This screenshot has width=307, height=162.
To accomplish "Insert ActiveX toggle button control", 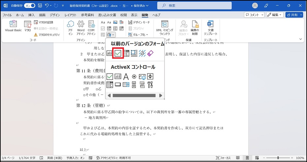I will [x=142, y=85].
